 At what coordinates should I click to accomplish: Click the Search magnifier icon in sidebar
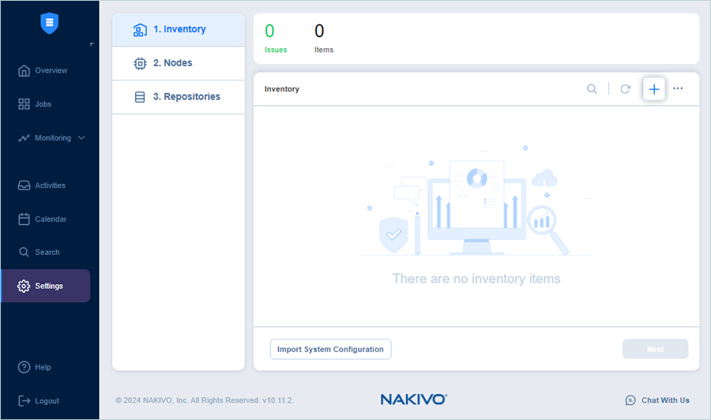tap(24, 252)
